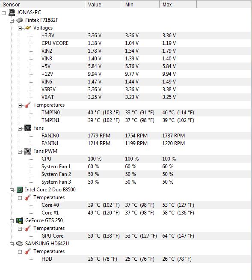Image resolution: width=252 pixels, height=280 pixels.
Task: Select the CPU VCORE voltage row
Action: click(145, 43)
